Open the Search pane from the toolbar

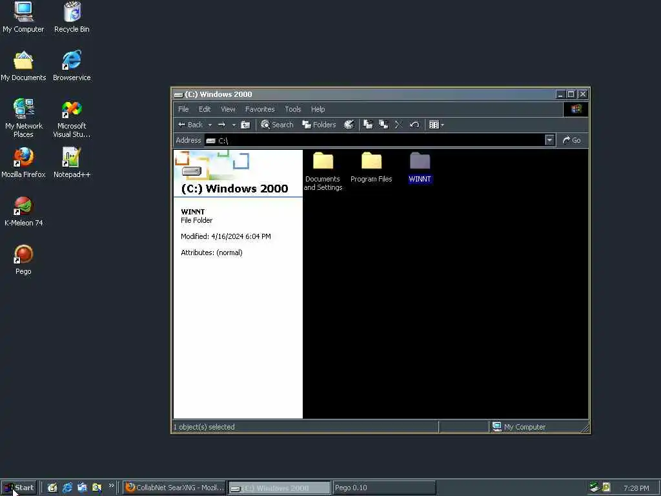pyautogui.click(x=277, y=125)
